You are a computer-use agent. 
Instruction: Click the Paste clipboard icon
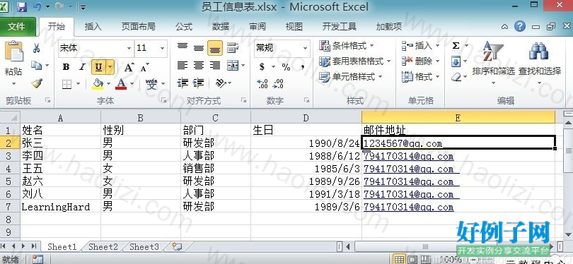tap(14, 52)
